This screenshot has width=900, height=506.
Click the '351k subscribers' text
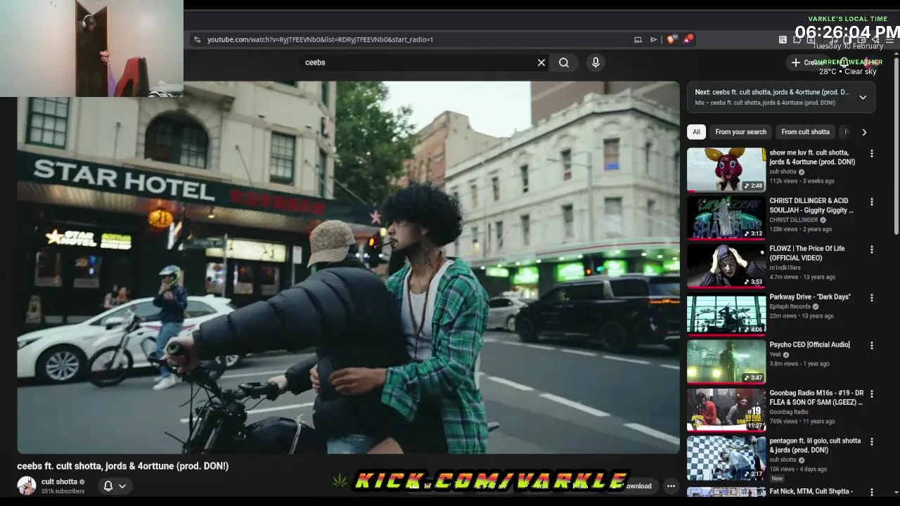(63, 491)
